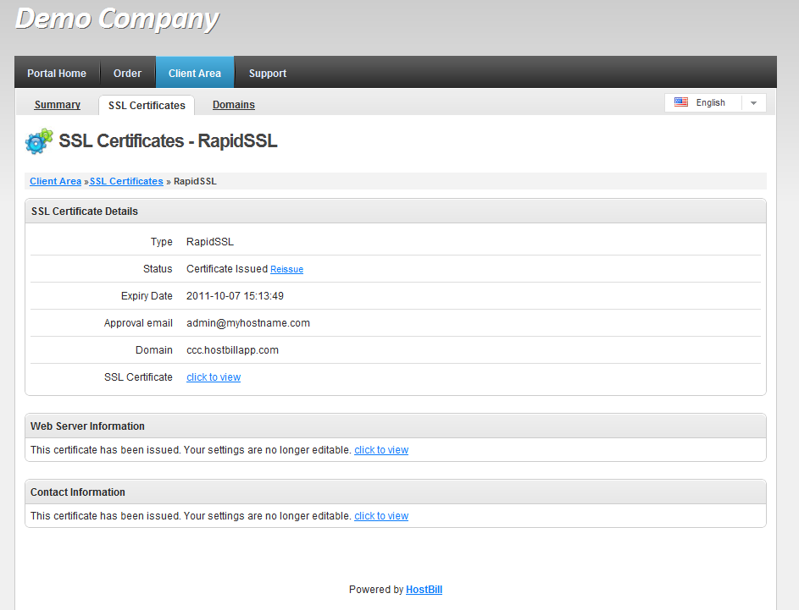Click the RapidSSL breadcrumb text

(x=195, y=181)
